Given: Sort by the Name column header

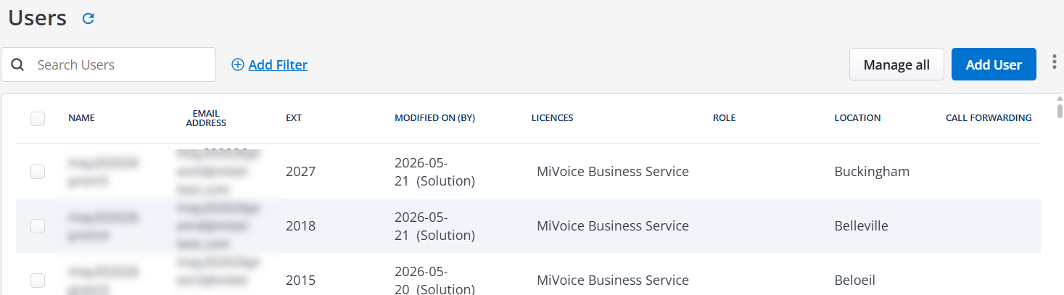Looking at the screenshot, I should tap(81, 118).
